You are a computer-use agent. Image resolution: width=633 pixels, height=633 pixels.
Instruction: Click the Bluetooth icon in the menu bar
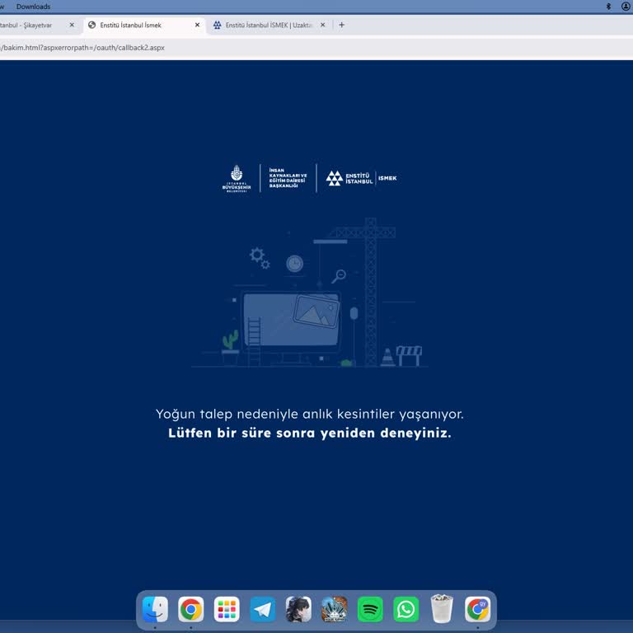(x=608, y=7)
